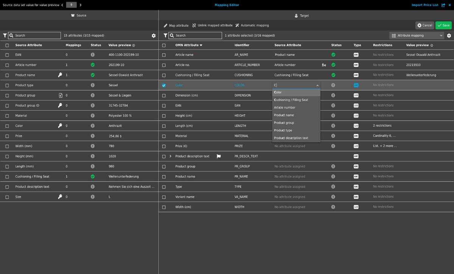Open the Attribute mapping dropdown
The image size is (454, 274).
coord(416,35)
